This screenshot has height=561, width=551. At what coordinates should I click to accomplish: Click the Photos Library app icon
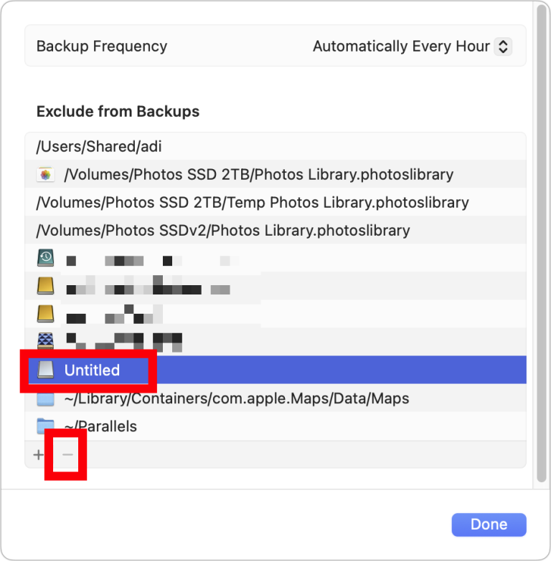(45, 174)
